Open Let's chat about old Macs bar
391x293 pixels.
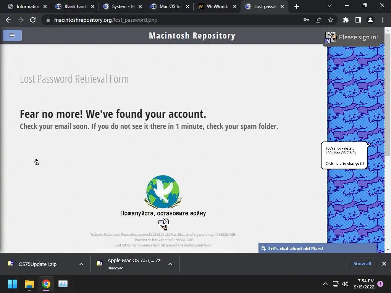point(317,248)
